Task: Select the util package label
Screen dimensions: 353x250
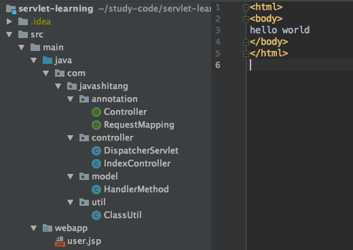Action: coord(98,202)
